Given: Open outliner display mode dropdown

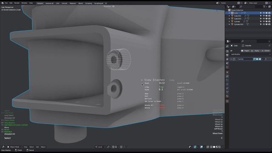Looking at the screenshot, I should point(234,7).
